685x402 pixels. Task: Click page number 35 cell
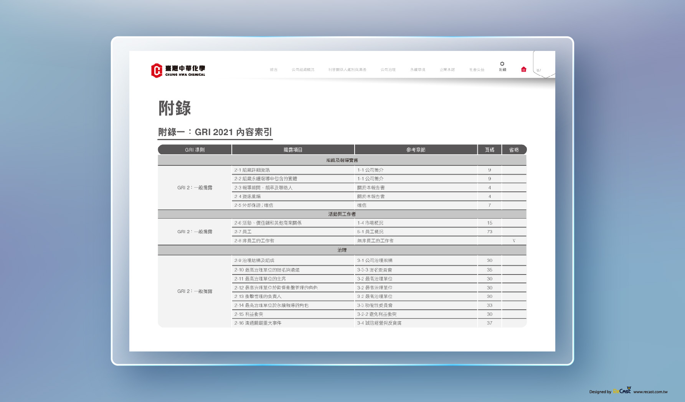pos(490,270)
